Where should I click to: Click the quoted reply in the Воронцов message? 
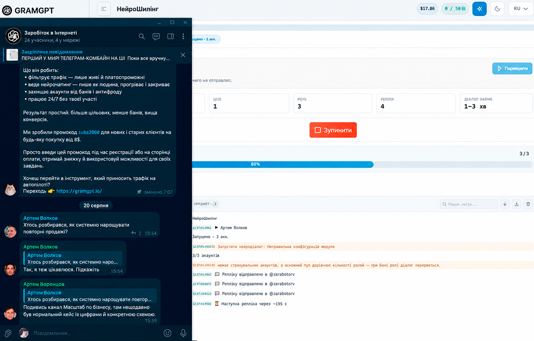[90, 296]
